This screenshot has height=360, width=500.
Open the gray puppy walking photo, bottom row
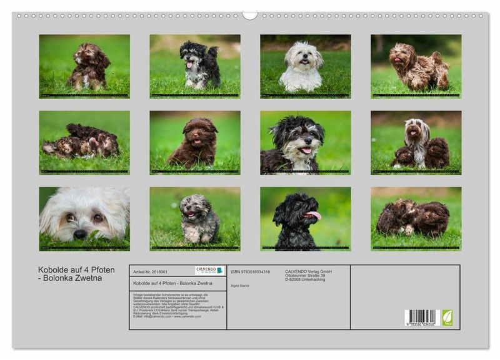[195, 219]
